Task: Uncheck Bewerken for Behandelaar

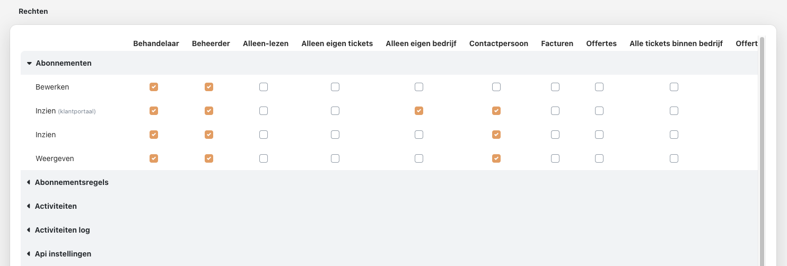Action: pyautogui.click(x=154, y=87)
